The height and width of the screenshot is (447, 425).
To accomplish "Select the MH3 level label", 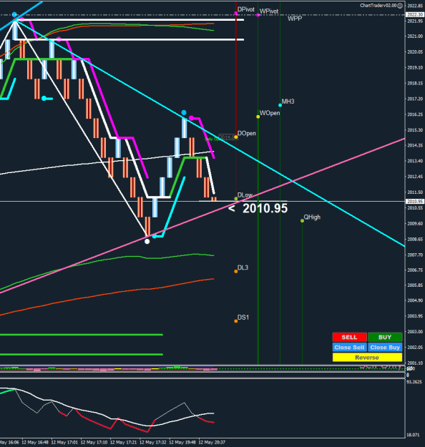I will coord(288,102).
